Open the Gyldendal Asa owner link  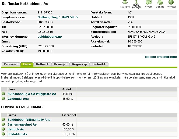click(18, 99)
